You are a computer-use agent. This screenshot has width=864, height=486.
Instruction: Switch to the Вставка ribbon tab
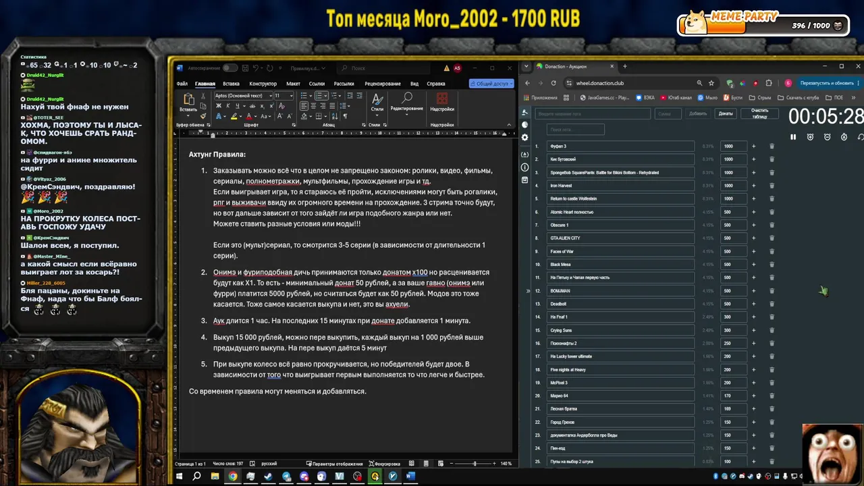pyautogui.click(x=231, y=84)
